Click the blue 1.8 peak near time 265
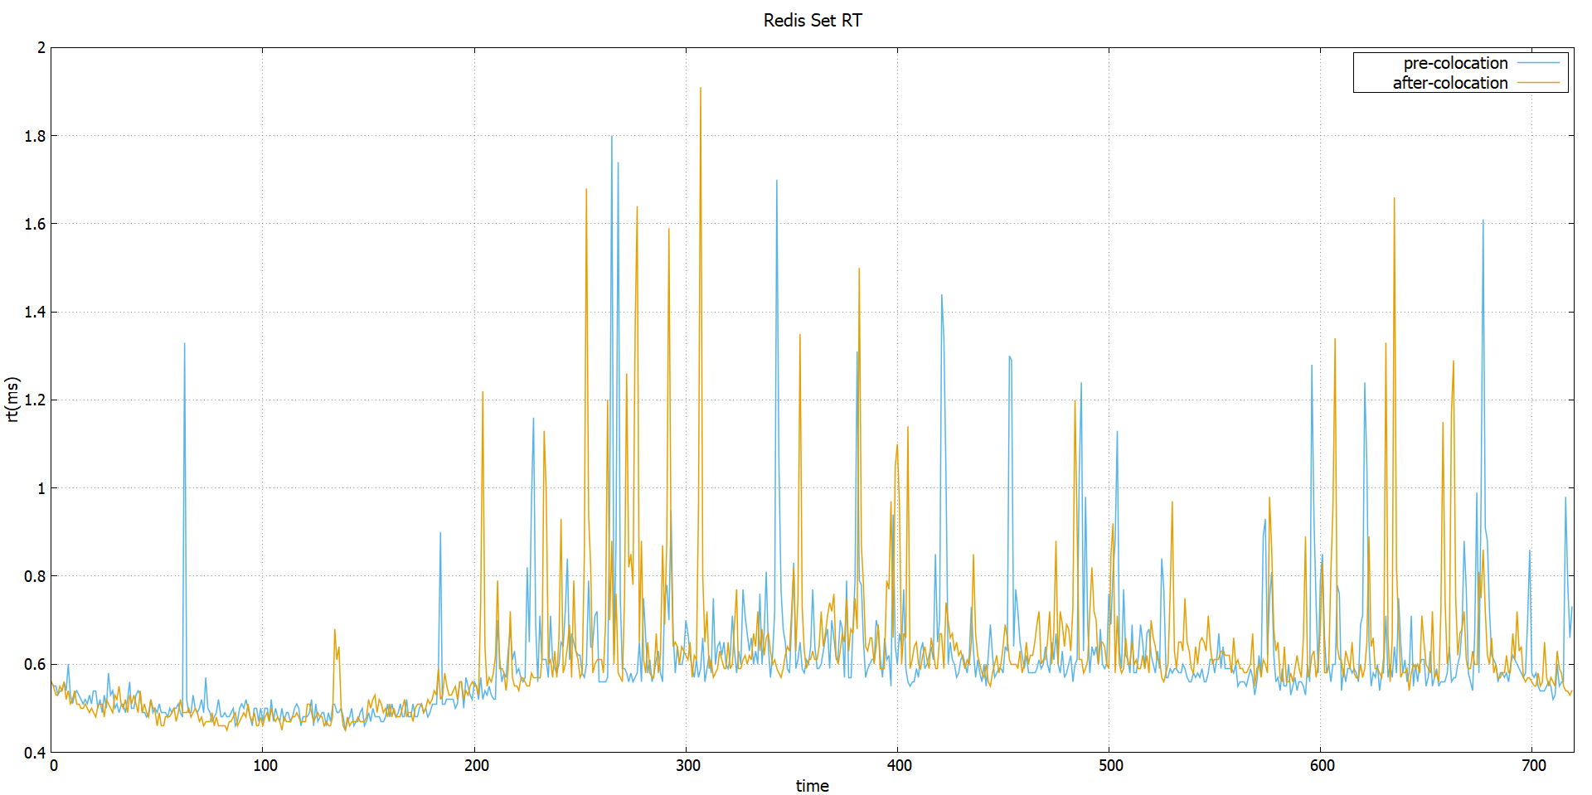The width and height of the screenshot is (1592, 795). 612,135
